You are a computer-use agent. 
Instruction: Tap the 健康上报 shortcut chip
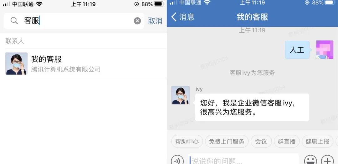[x=317, y=142]
